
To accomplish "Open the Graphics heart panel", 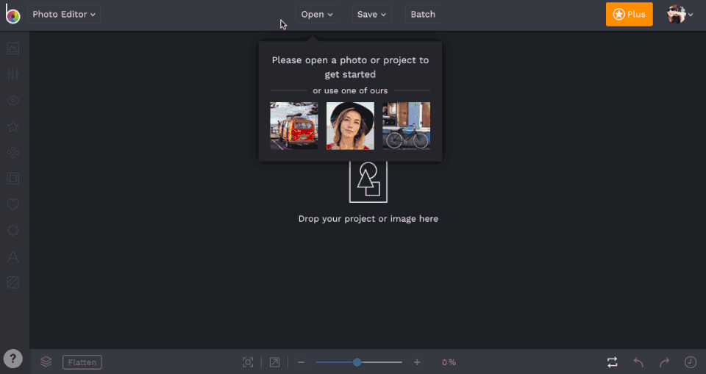I will point(13,204).
